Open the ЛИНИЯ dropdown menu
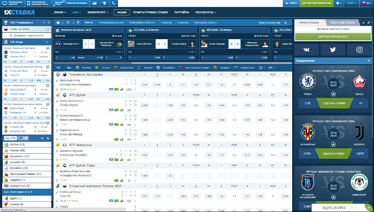Viewport: 374px width, 212px height. pyautogui.click(x=60, y=12)
